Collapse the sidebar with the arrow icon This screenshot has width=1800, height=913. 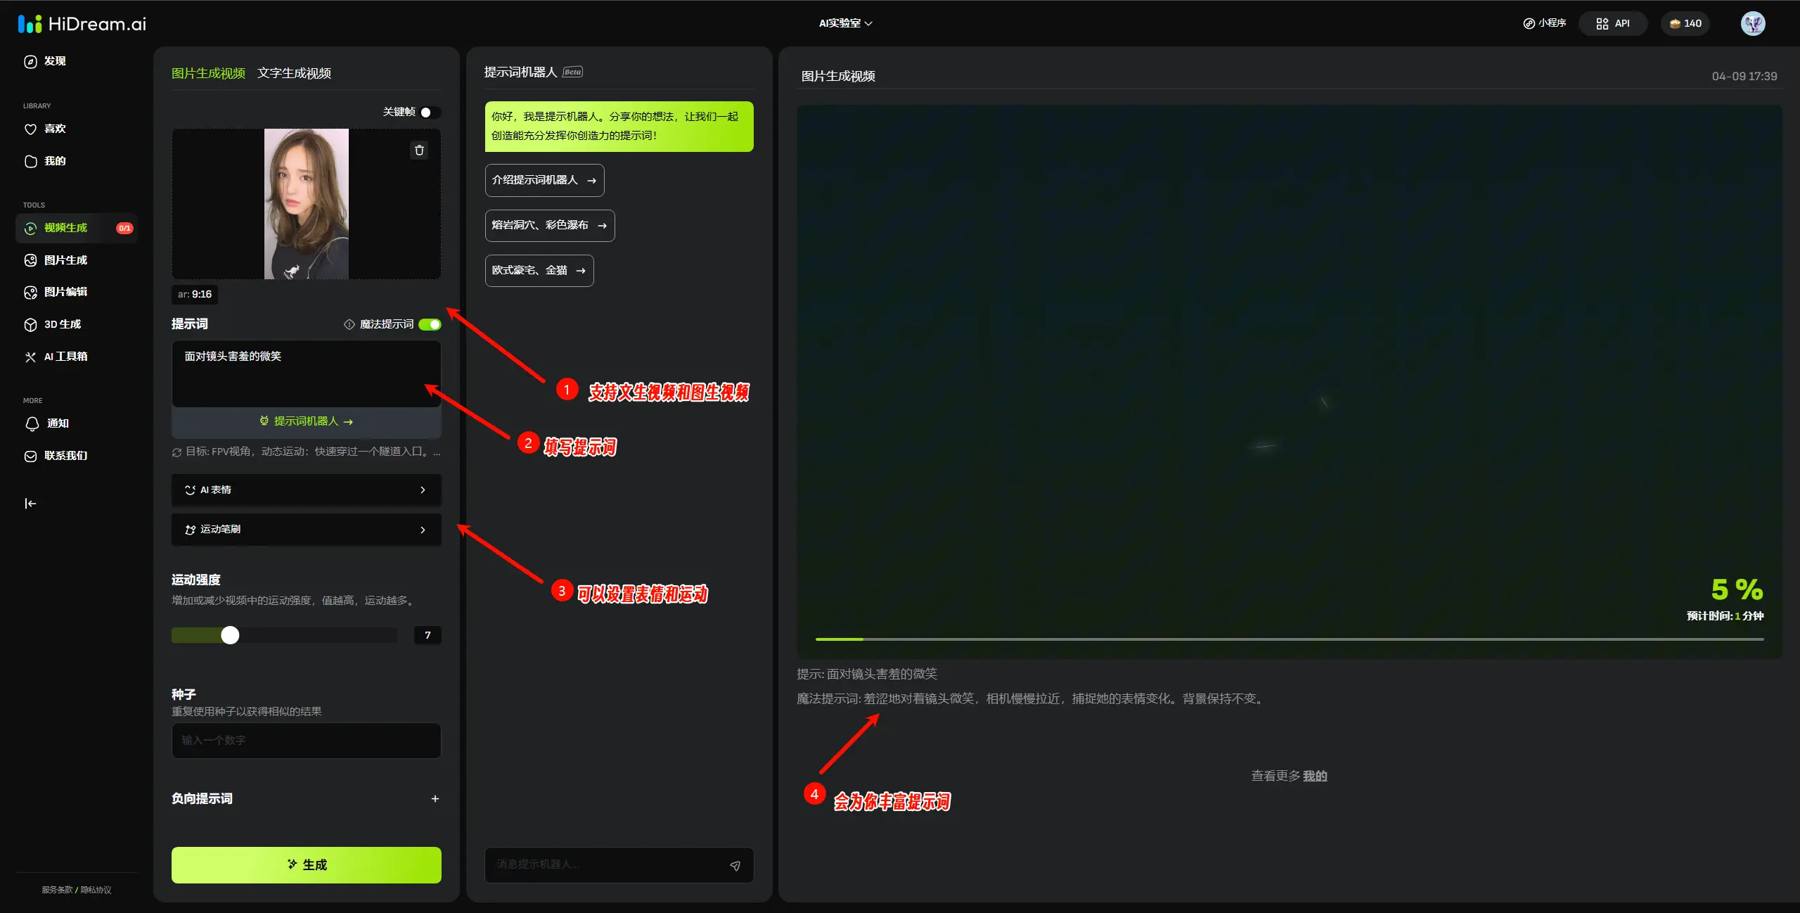coord(30,504)
